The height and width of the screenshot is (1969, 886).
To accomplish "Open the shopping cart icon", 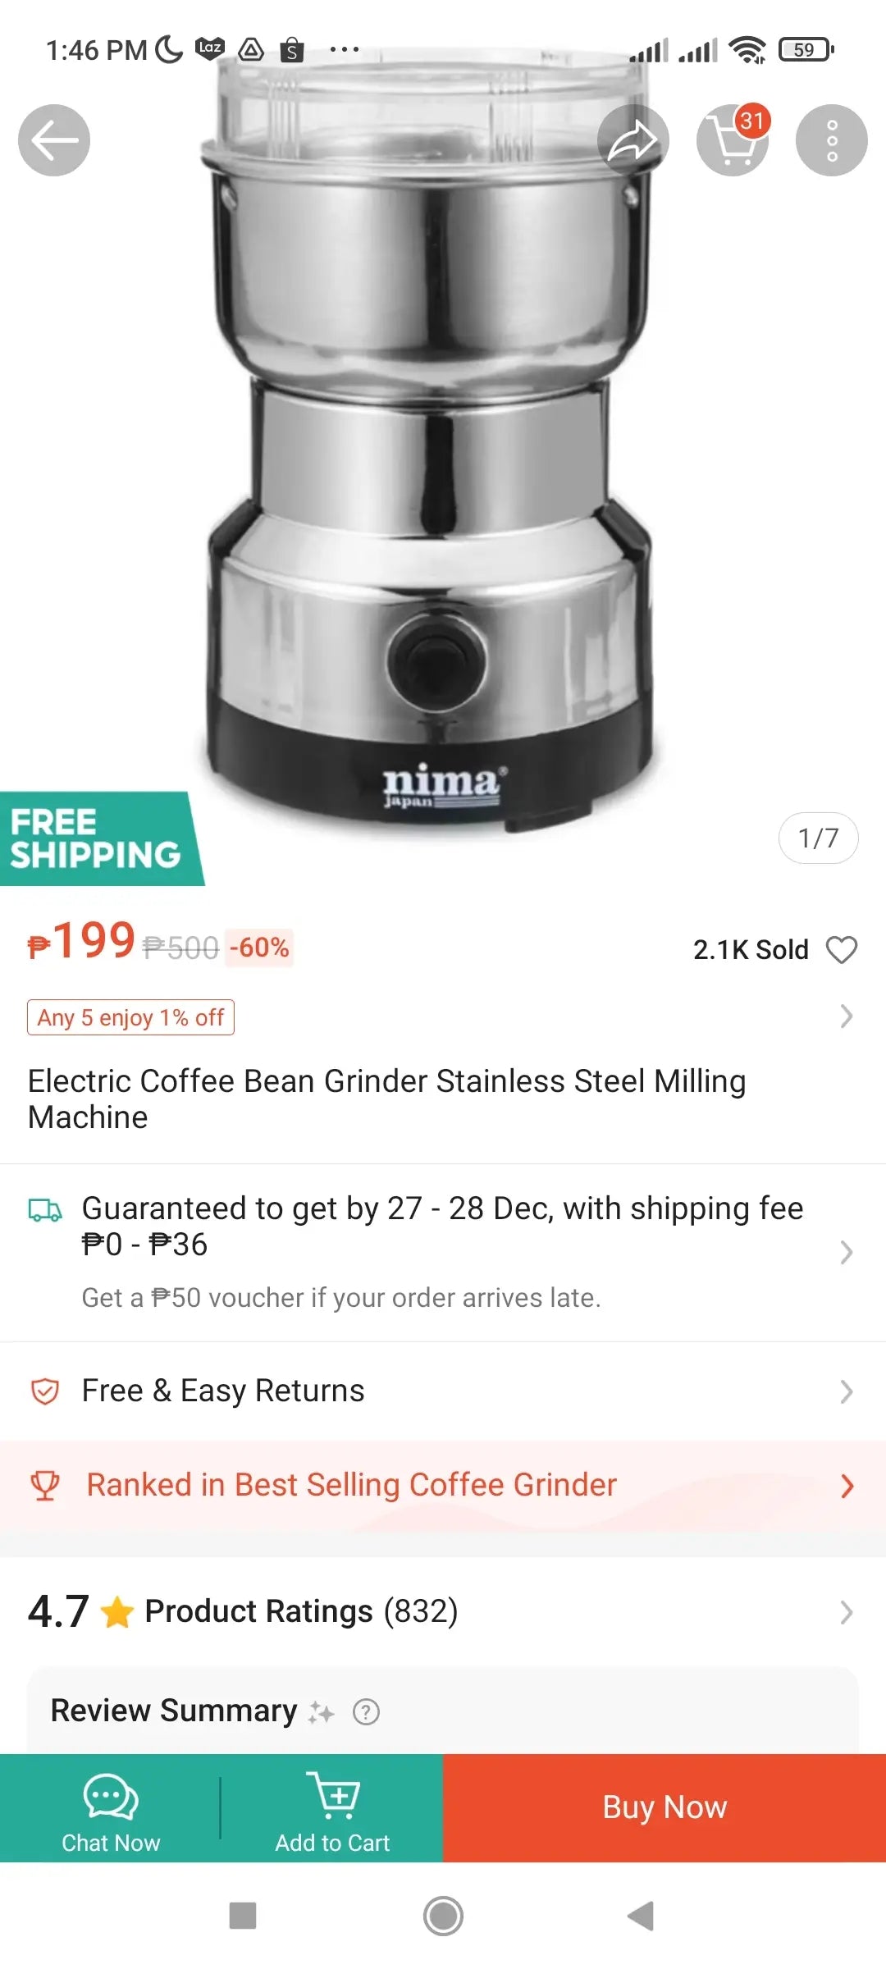I will point(732,140).
